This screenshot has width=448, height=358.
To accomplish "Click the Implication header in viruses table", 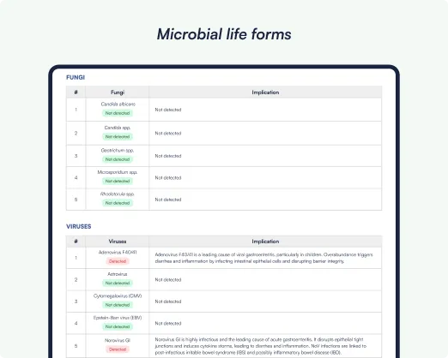I will point(265,242).
